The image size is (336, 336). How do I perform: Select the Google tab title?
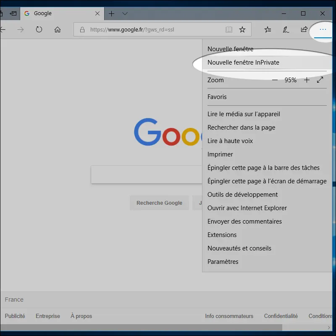coord(43,13)
